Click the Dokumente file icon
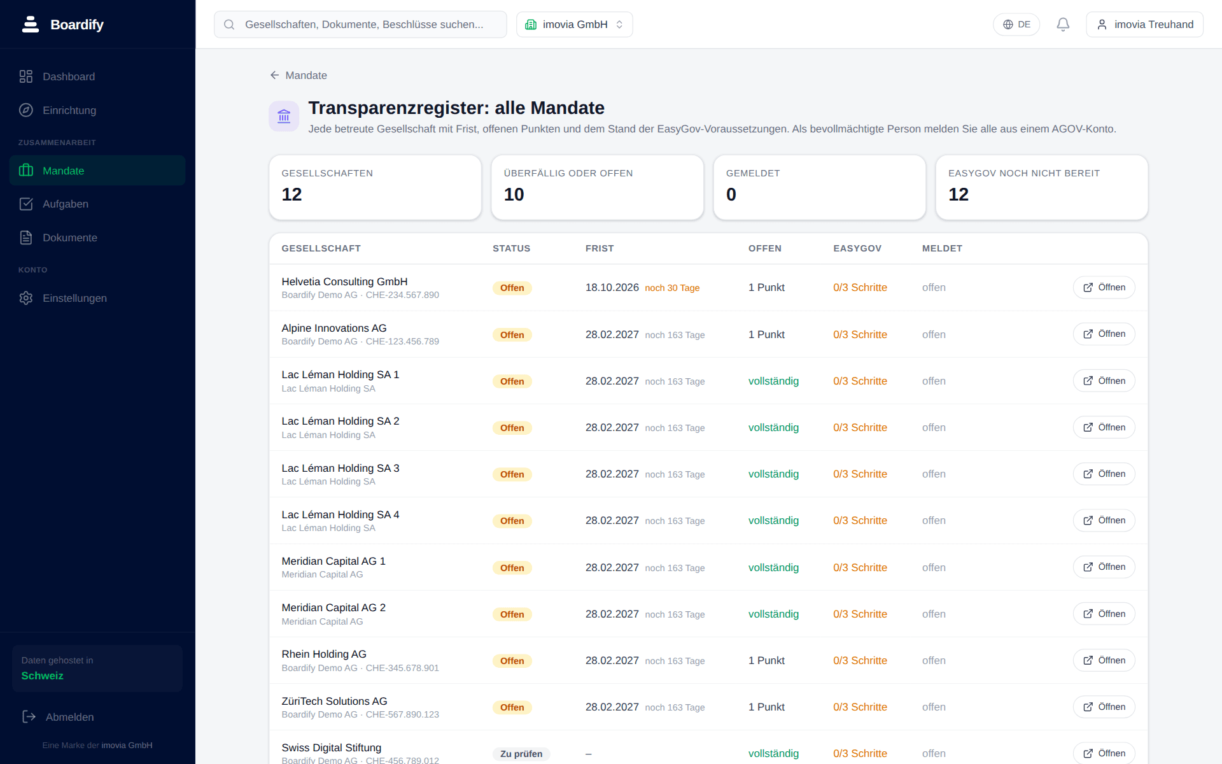 (x=26, y=237)
